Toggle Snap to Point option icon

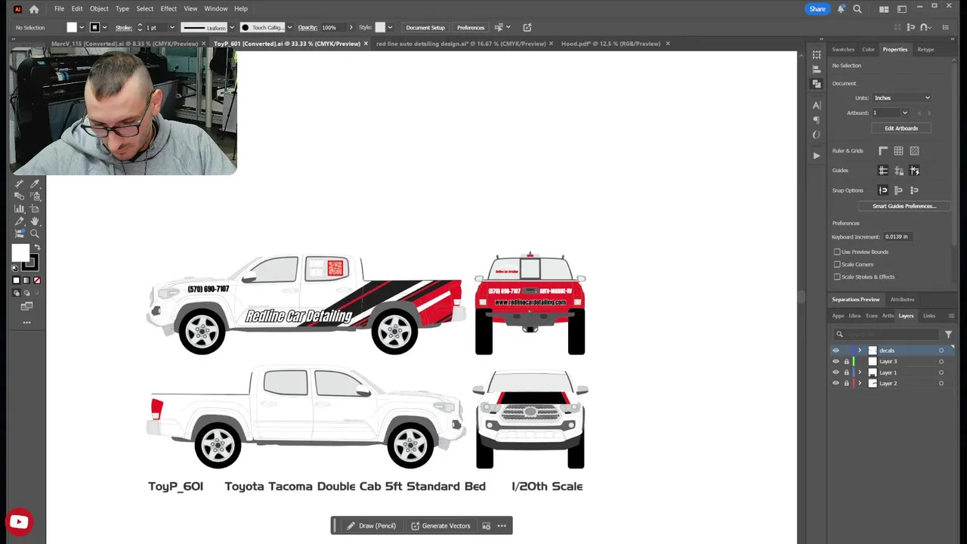click(883, 190)
